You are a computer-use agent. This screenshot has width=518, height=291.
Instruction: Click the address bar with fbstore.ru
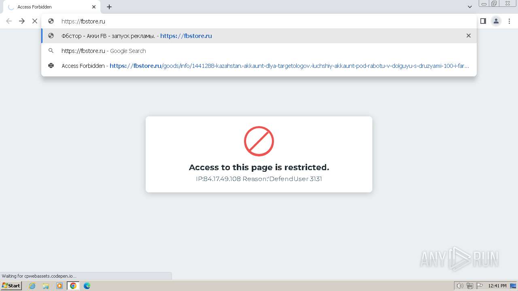click(x=259, y=21)
